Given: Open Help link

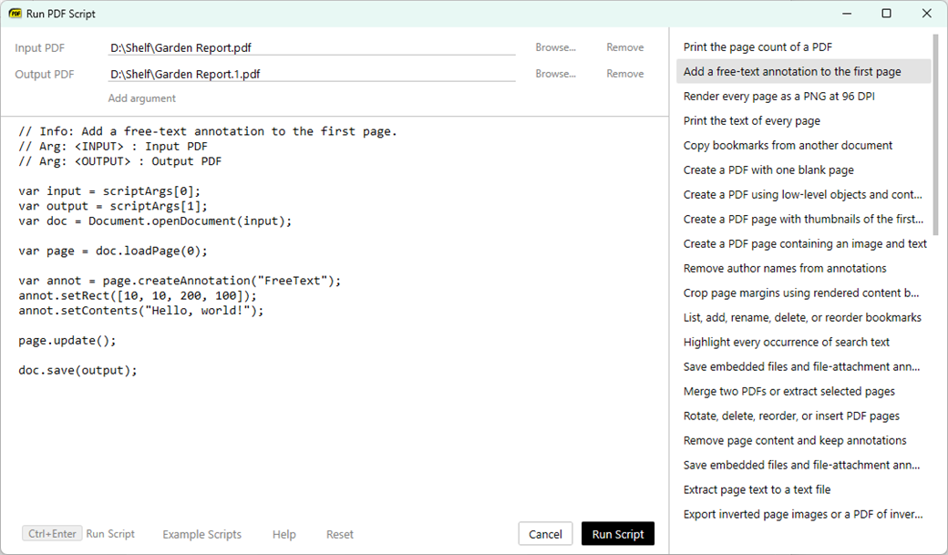Looking at the screenshot, I should click(x=283, y=534).
